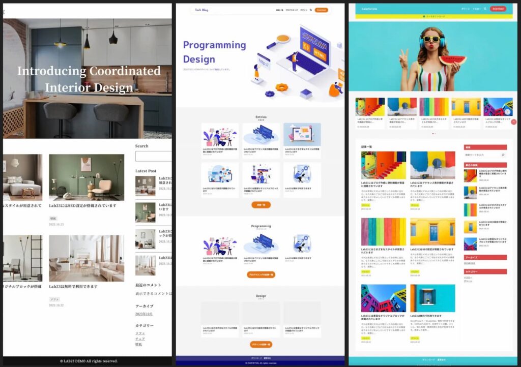
Task: Open the first Latest Post thumbnail showing a beige sofa
Action: (x=145, y=186)
